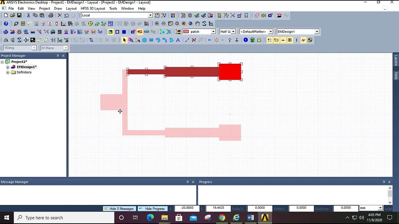Pin the Project Manager panel

(58, 56)
